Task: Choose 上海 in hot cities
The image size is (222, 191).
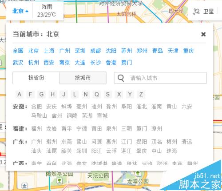Action: pyautogui.click(x=49, y=51)
